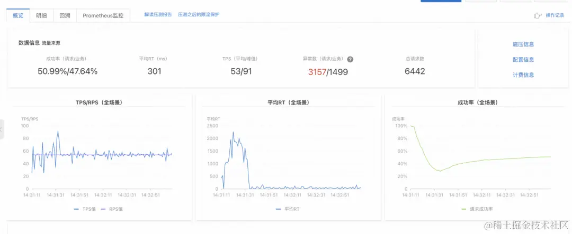Click the pointing hand icon beside 操作记录
The width and height of the screenshot is (572, 234).
[538, 15]
